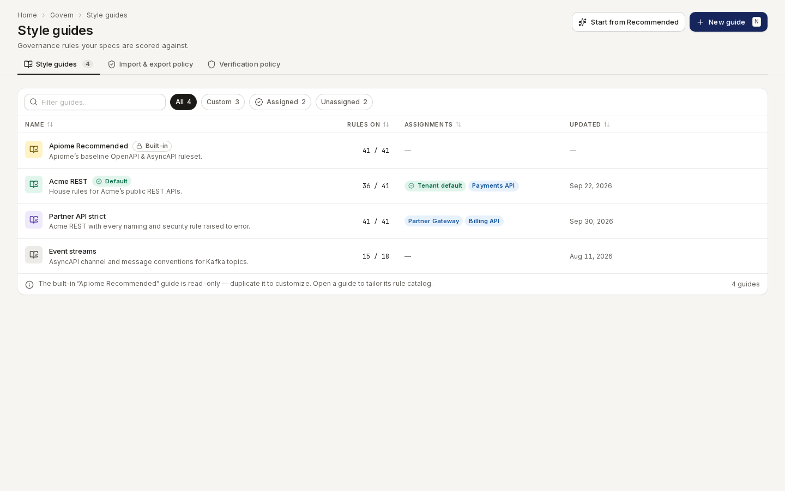Viewport: 785px width, 491px height.
Task: Open the Partner API strict guide name
Action: click(77, 216)
